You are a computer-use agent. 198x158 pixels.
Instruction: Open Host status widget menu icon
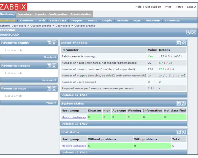(178, 132)
